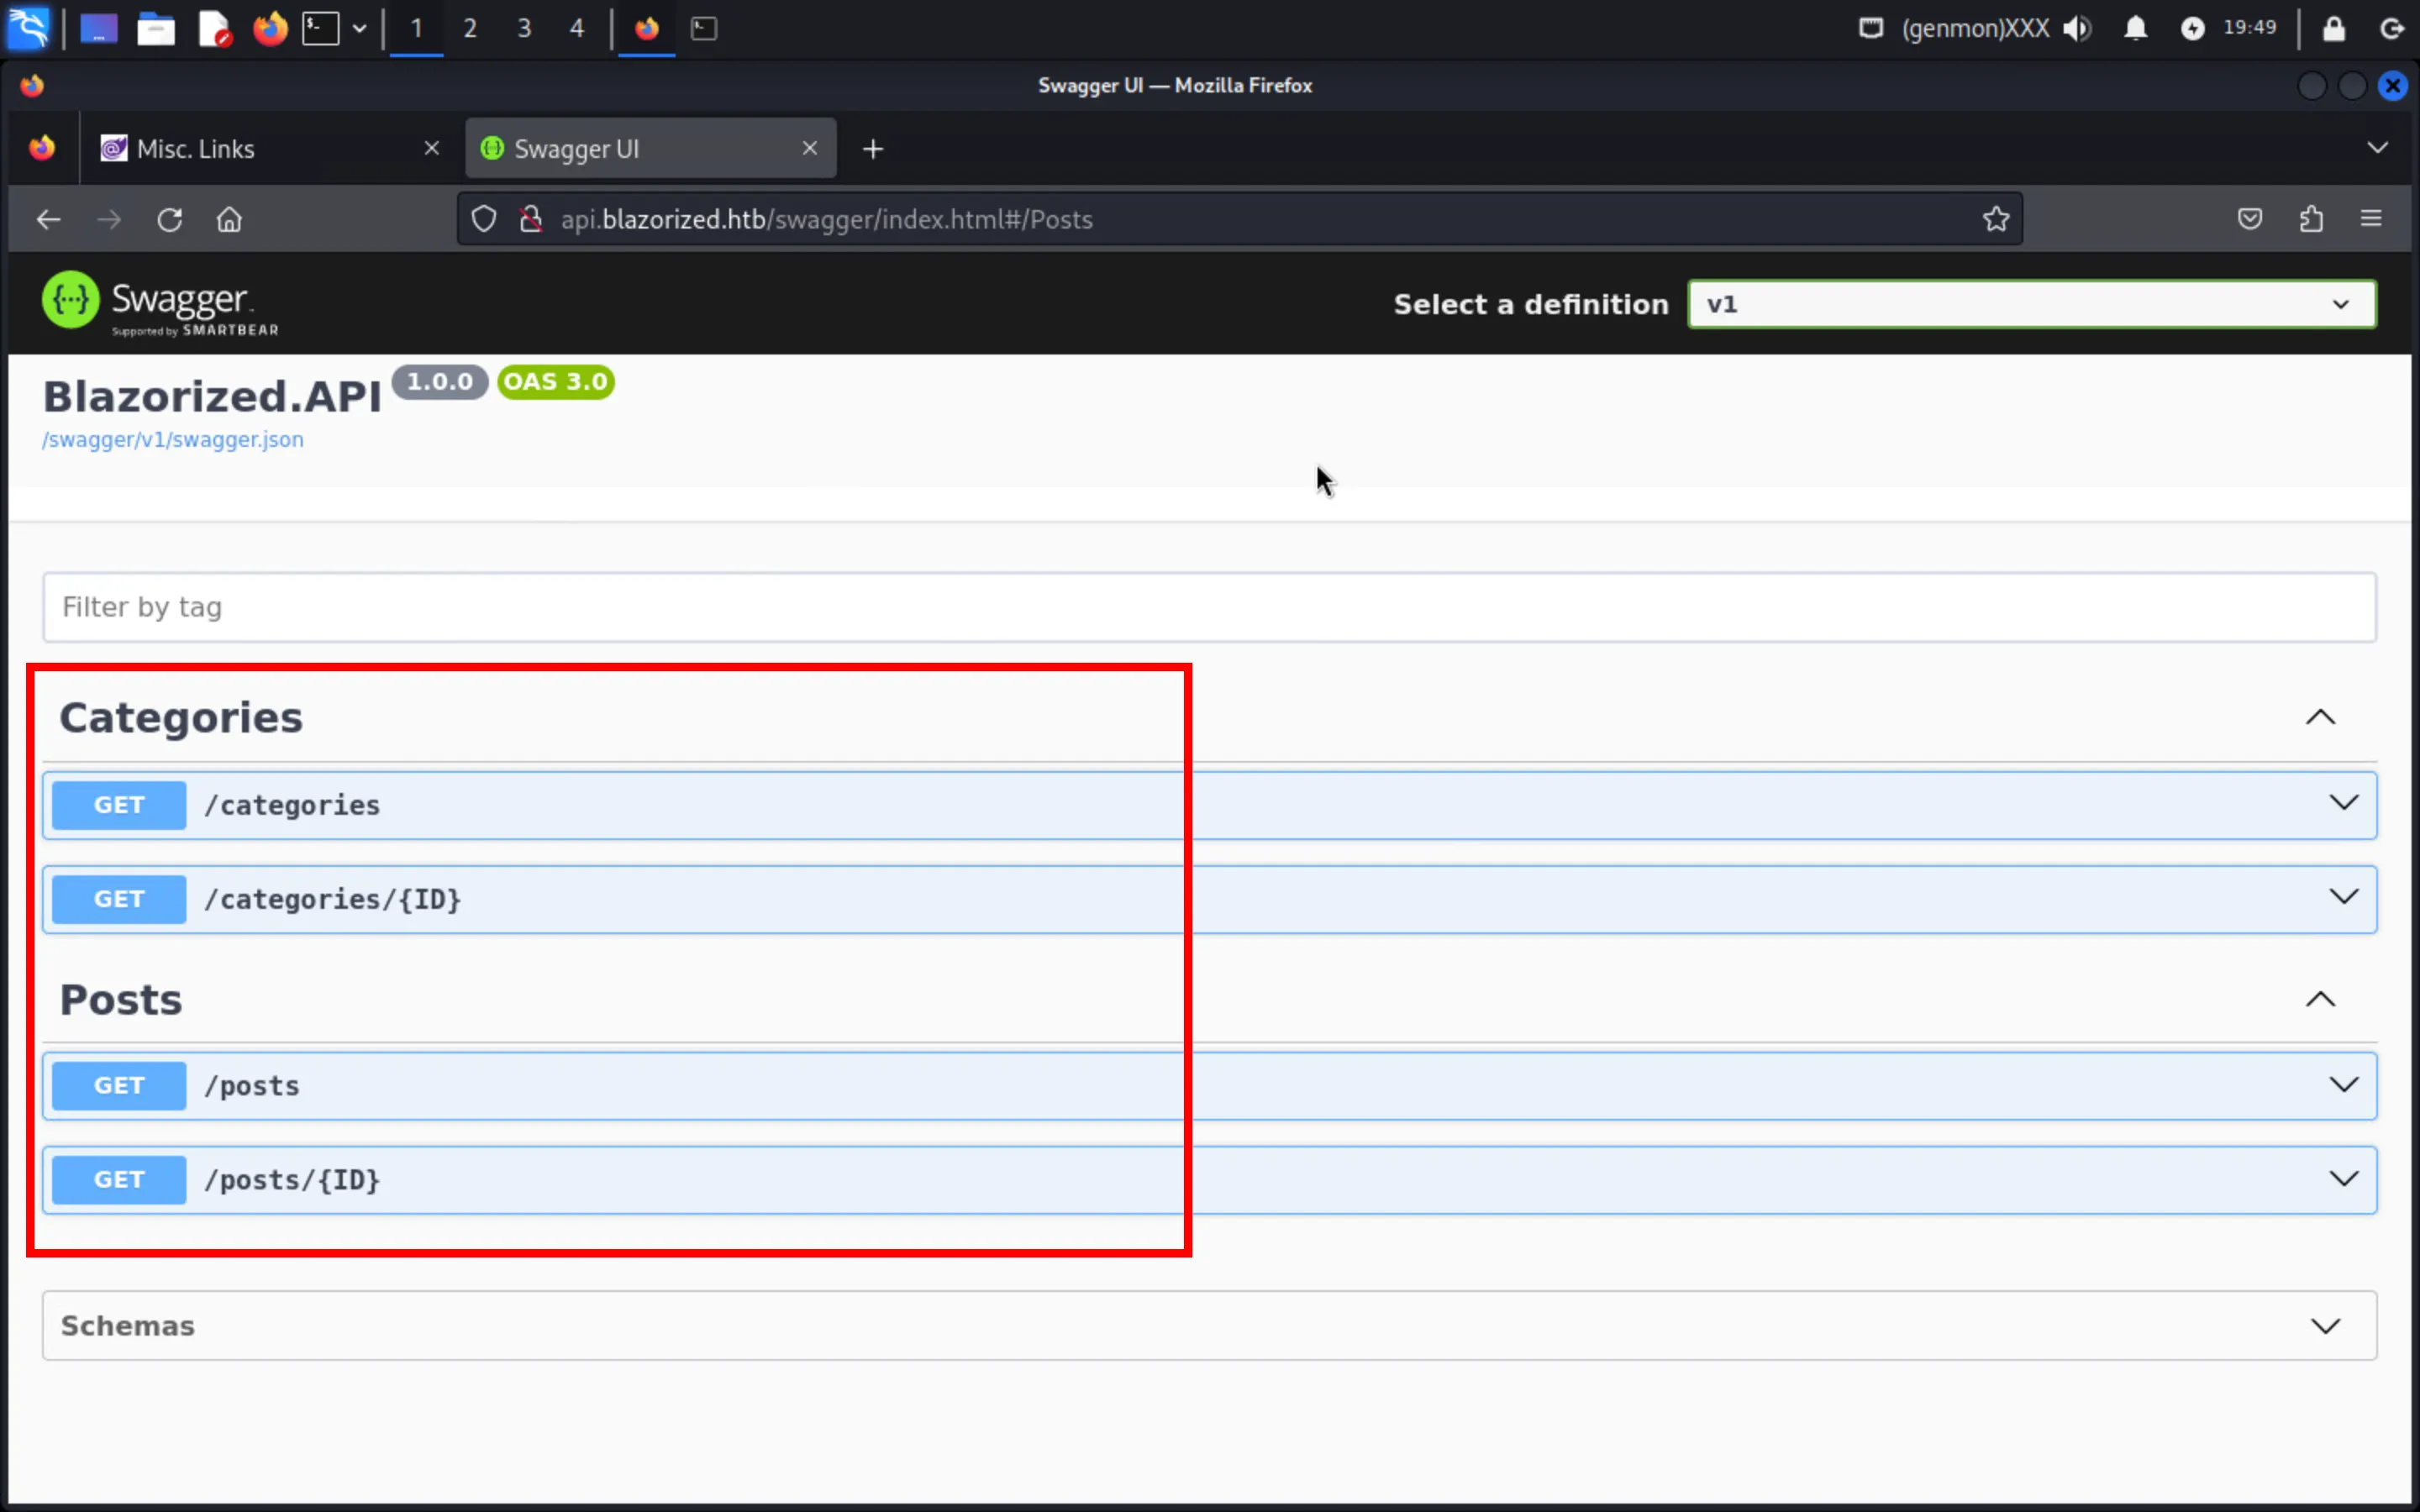
Task: Open Firefox View pinned tab
Action: click(42, 149)
